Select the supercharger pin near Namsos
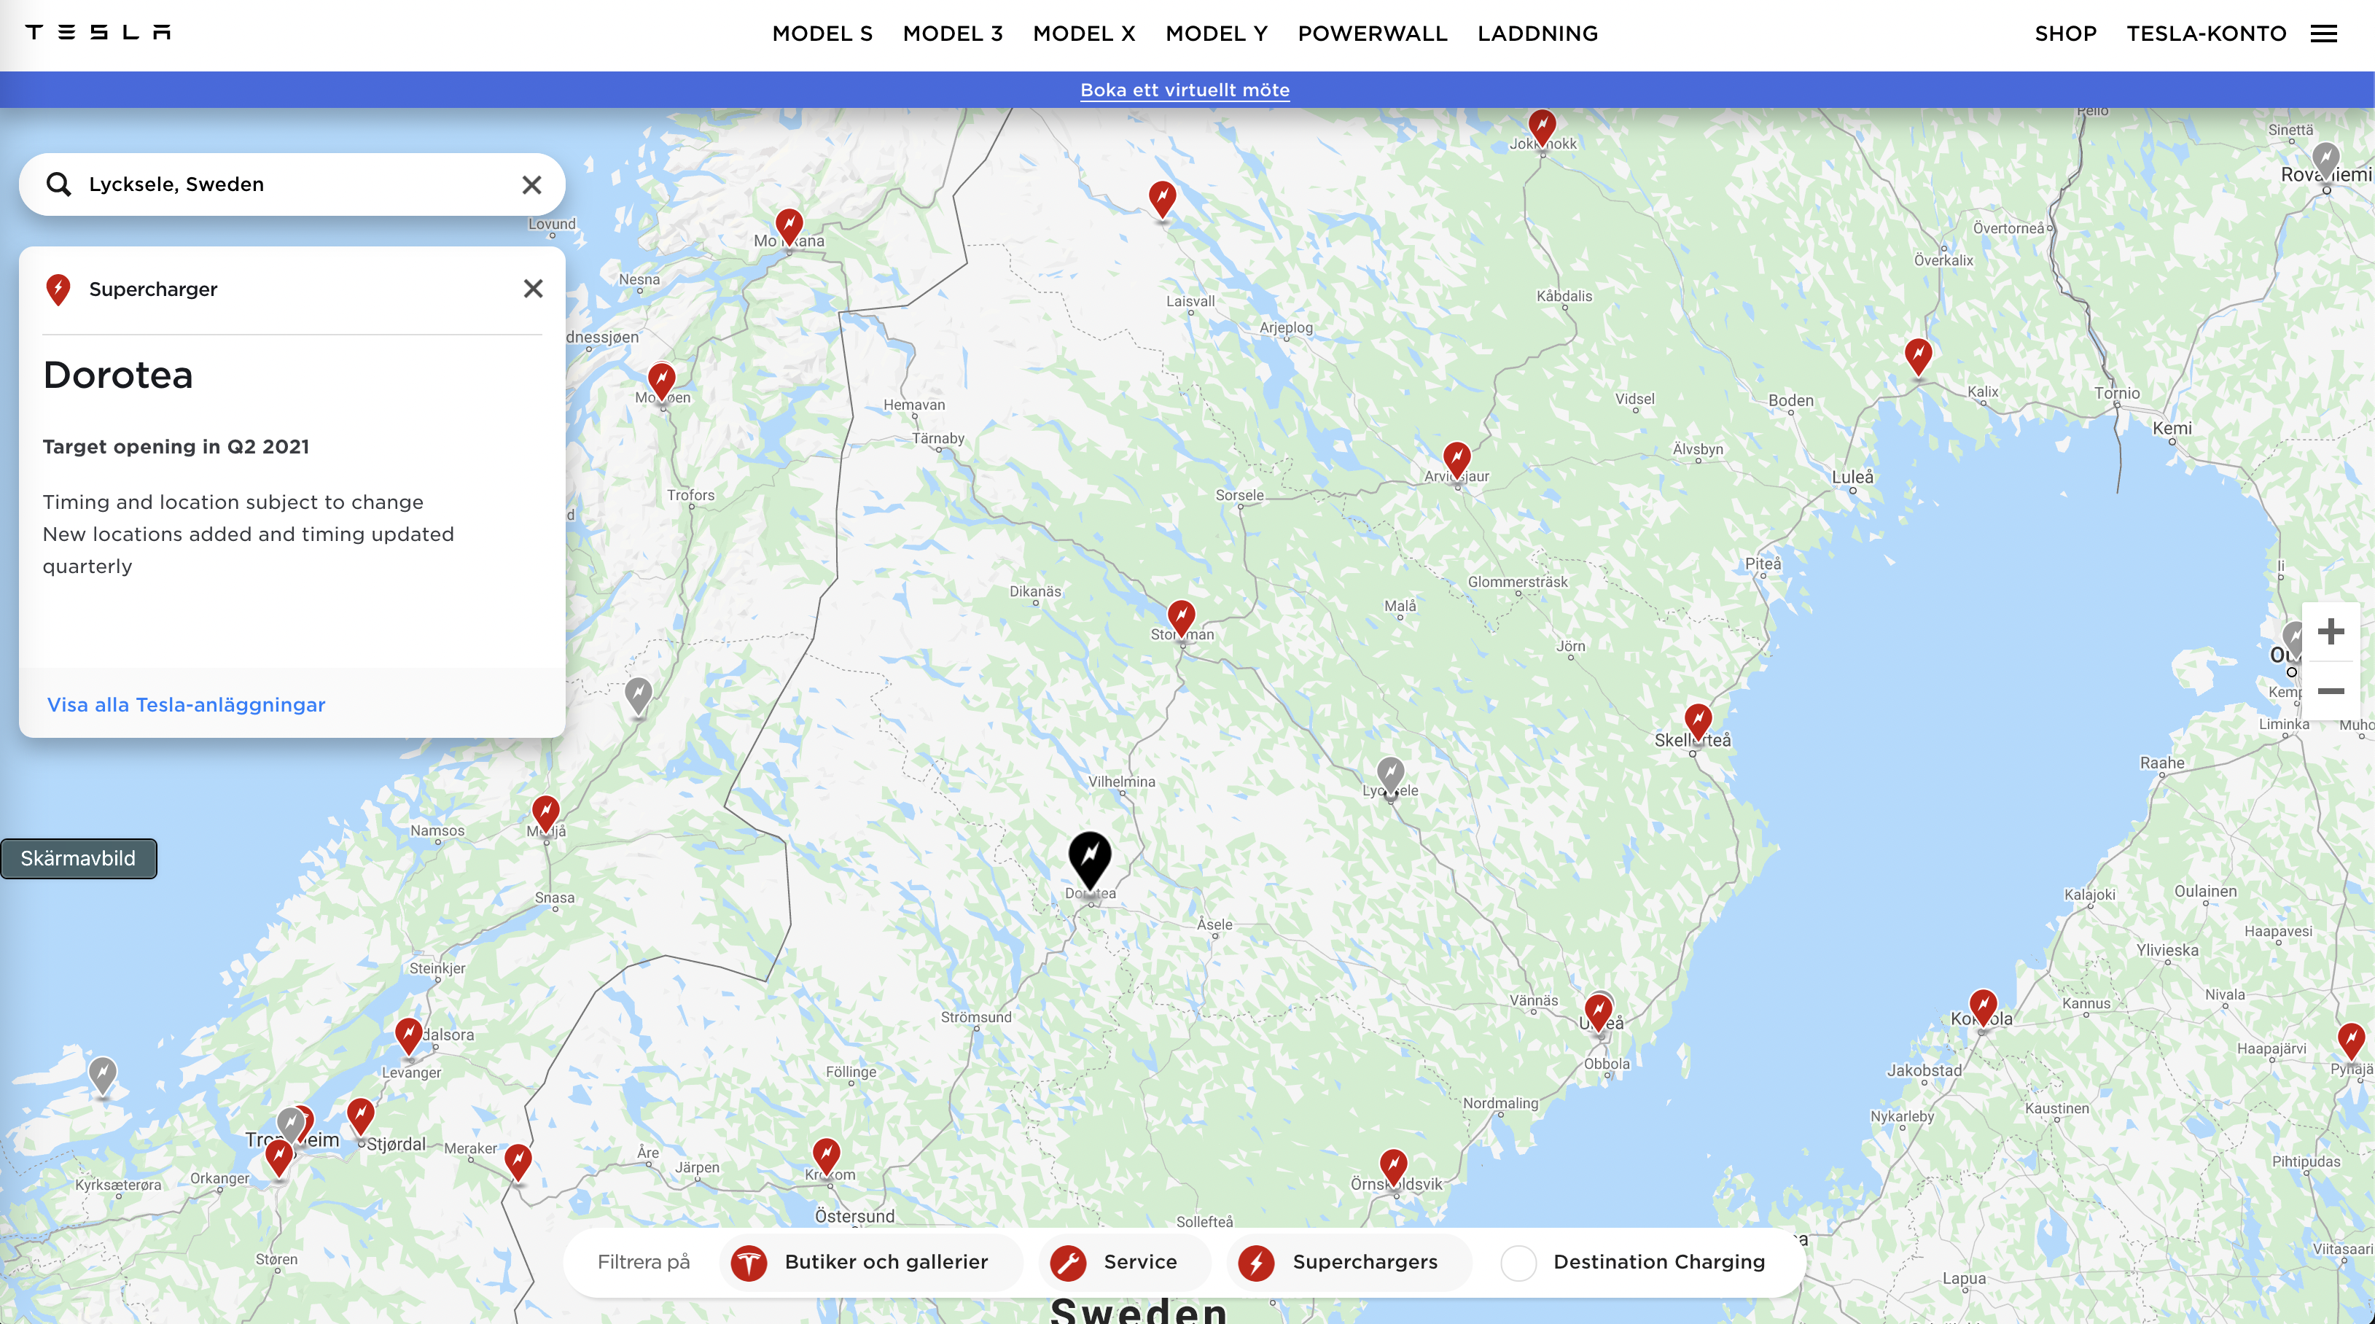Image resolution: width=2375 pixels, height=1324 pixels. click(x=546, y=813)
